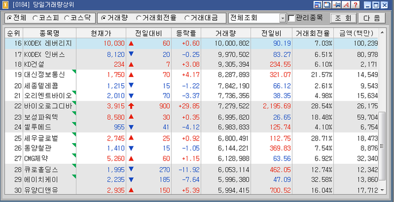This screenshot has height=202, width=394.
Task: Click the 현재가 column header
Action: (x=101, y=33)
